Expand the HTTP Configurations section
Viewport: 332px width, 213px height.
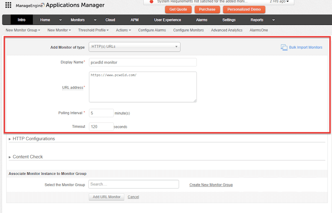[32, 139]
